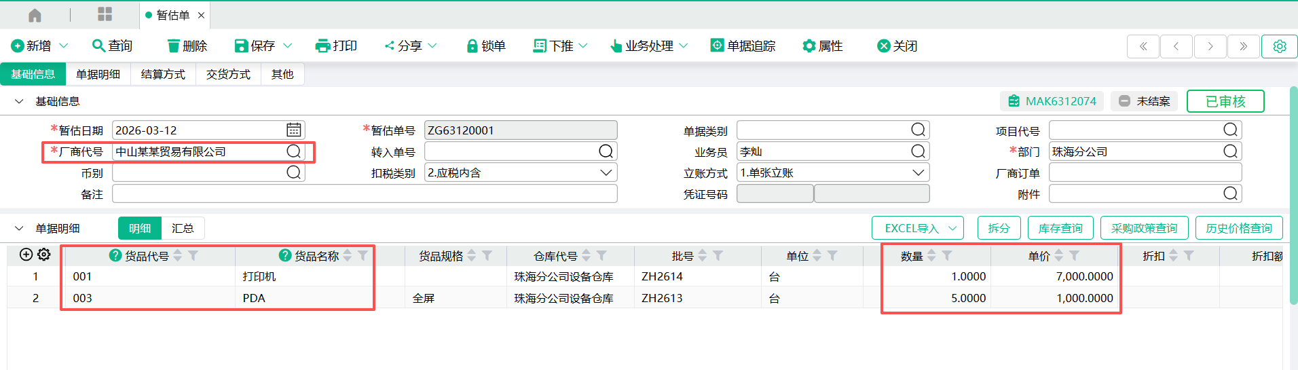The width and height of the screenshot is (1298, 370).
Task: Open the 交货方式 tab
Action: (x=228, y=74)
